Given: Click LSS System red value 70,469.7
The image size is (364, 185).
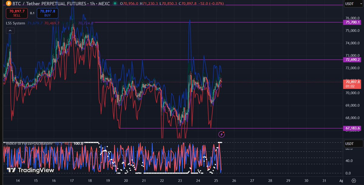Looking at the screenshot, I should point(52,23).
